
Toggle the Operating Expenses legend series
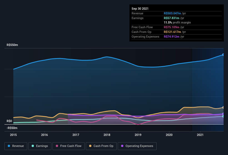(137, 146)
